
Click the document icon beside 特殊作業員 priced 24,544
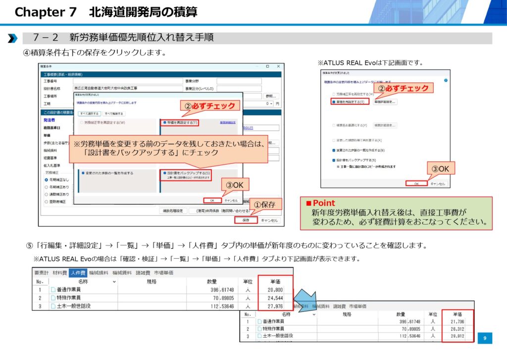click(53, 298)
